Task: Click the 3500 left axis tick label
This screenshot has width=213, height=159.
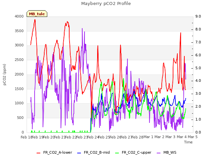Action: [x=19, y=31]
